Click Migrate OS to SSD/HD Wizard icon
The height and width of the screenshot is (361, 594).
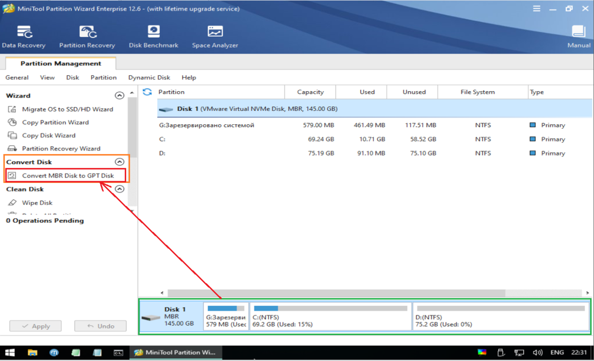click(x=12, y=109)
